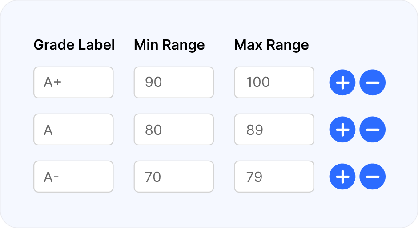
Task: Add a row after the A+ grade
Action: pos(342,83)
